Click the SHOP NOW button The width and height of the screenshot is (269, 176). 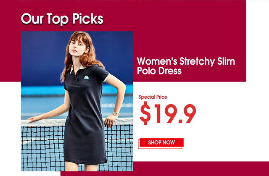pyautogui.click(x=161, y=142)
